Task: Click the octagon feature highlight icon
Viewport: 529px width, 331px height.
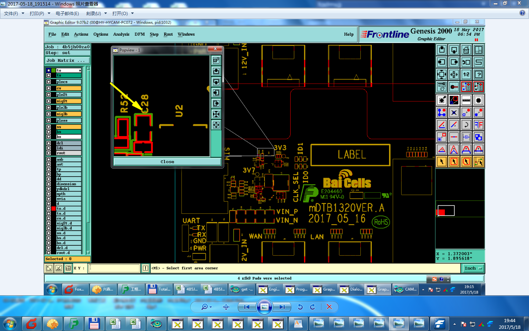Action: 478,100
